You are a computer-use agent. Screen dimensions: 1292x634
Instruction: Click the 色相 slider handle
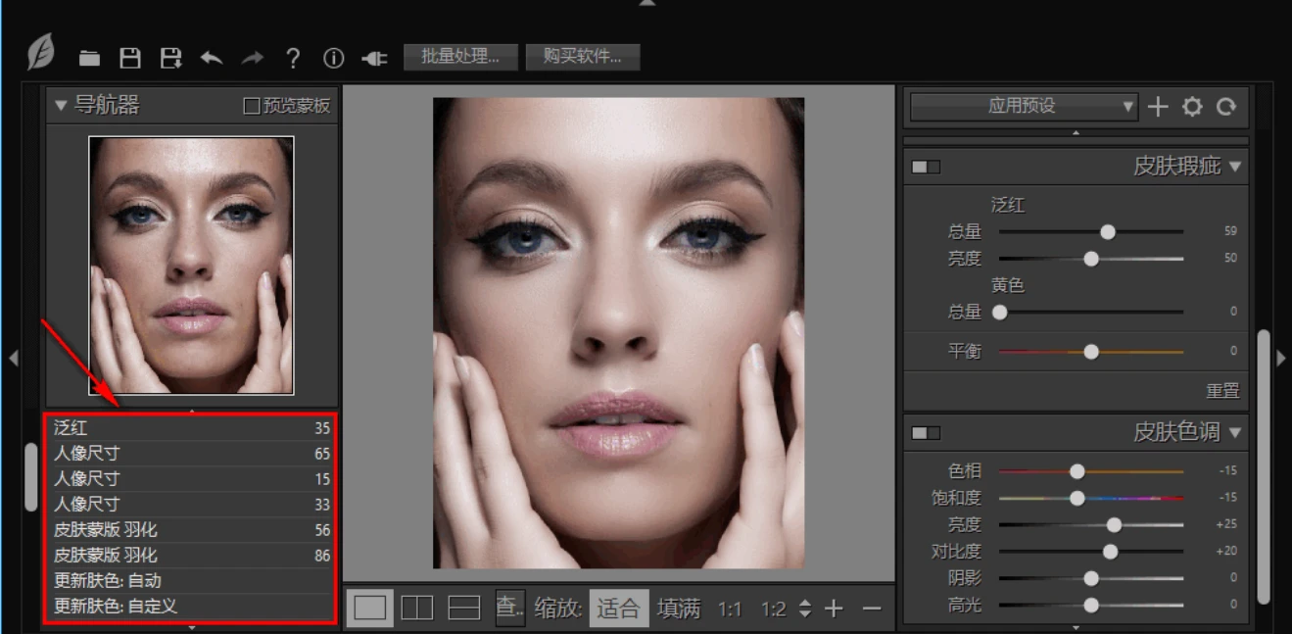click(1078, 470)
